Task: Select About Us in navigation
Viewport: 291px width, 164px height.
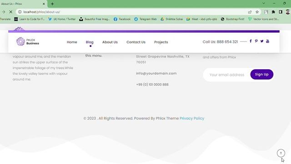Action: click(x=110, y=42)
